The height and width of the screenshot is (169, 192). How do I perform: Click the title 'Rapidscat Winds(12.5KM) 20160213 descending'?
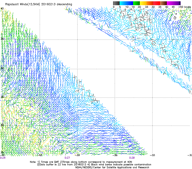39,4
